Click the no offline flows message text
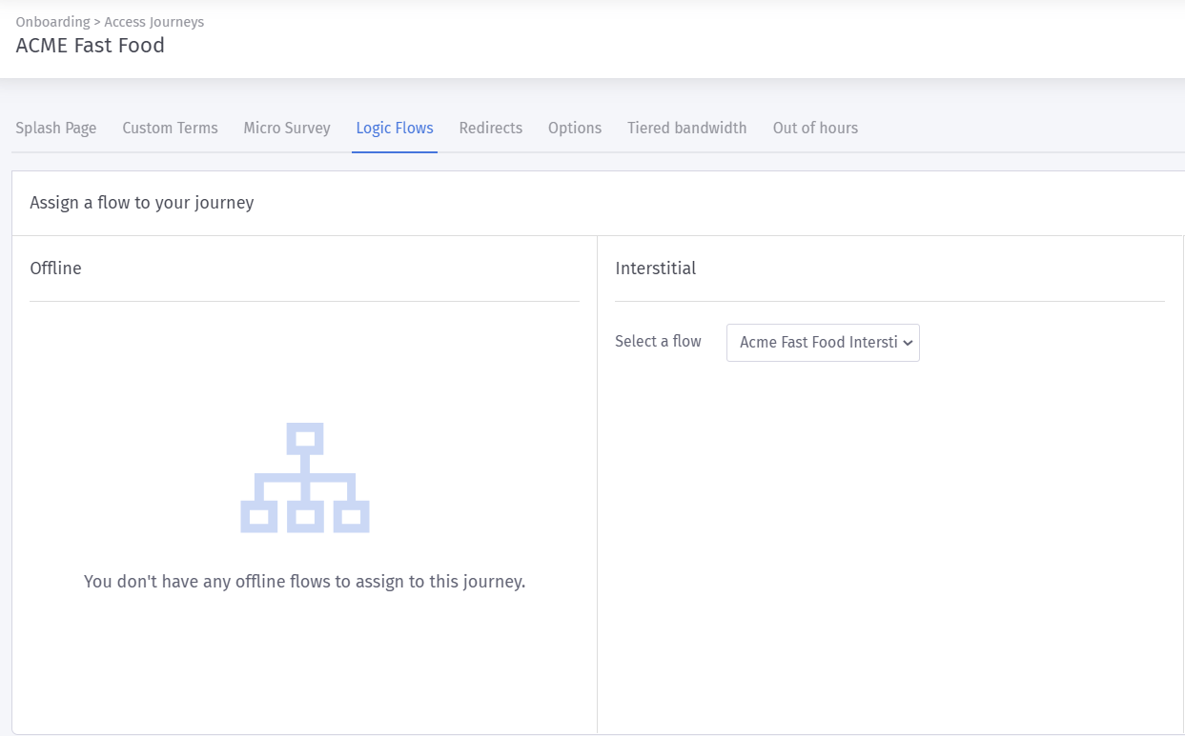This screenshot has height=736, width=1185. [x=304, y=582]
